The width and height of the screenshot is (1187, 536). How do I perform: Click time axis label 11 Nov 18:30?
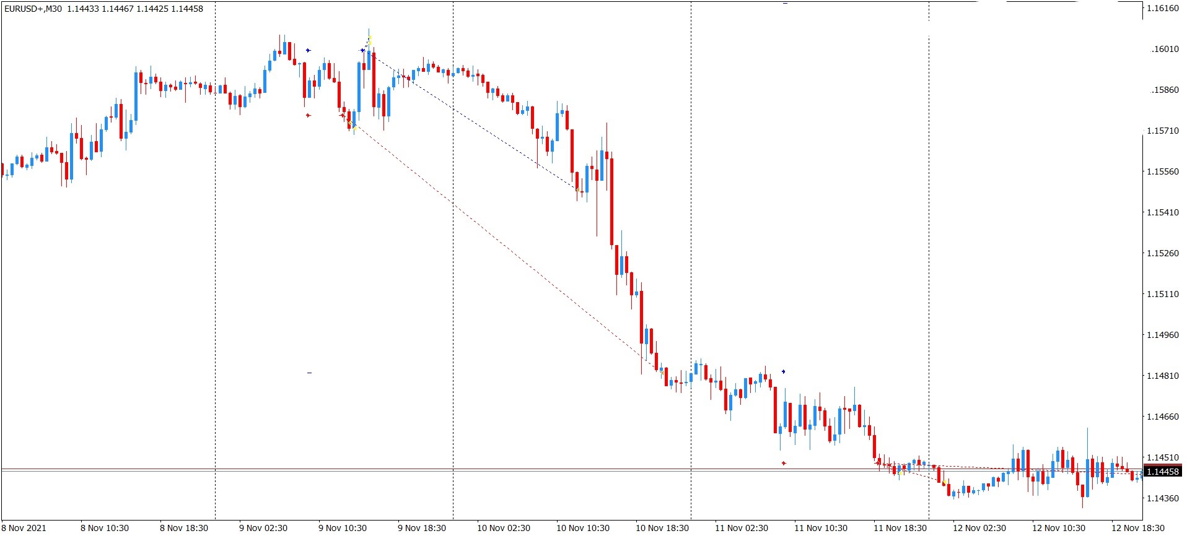point(900,528)
